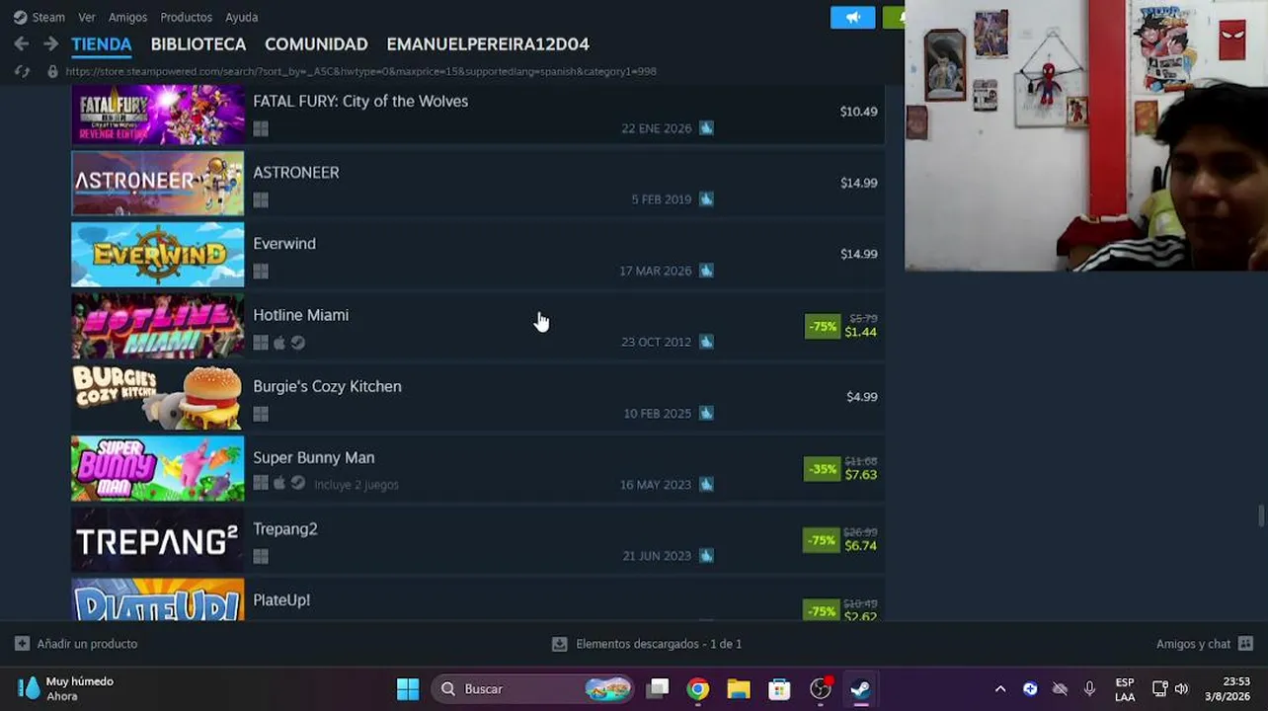Click the Windows platform icon under FATAL FURY

click(261, 128)
